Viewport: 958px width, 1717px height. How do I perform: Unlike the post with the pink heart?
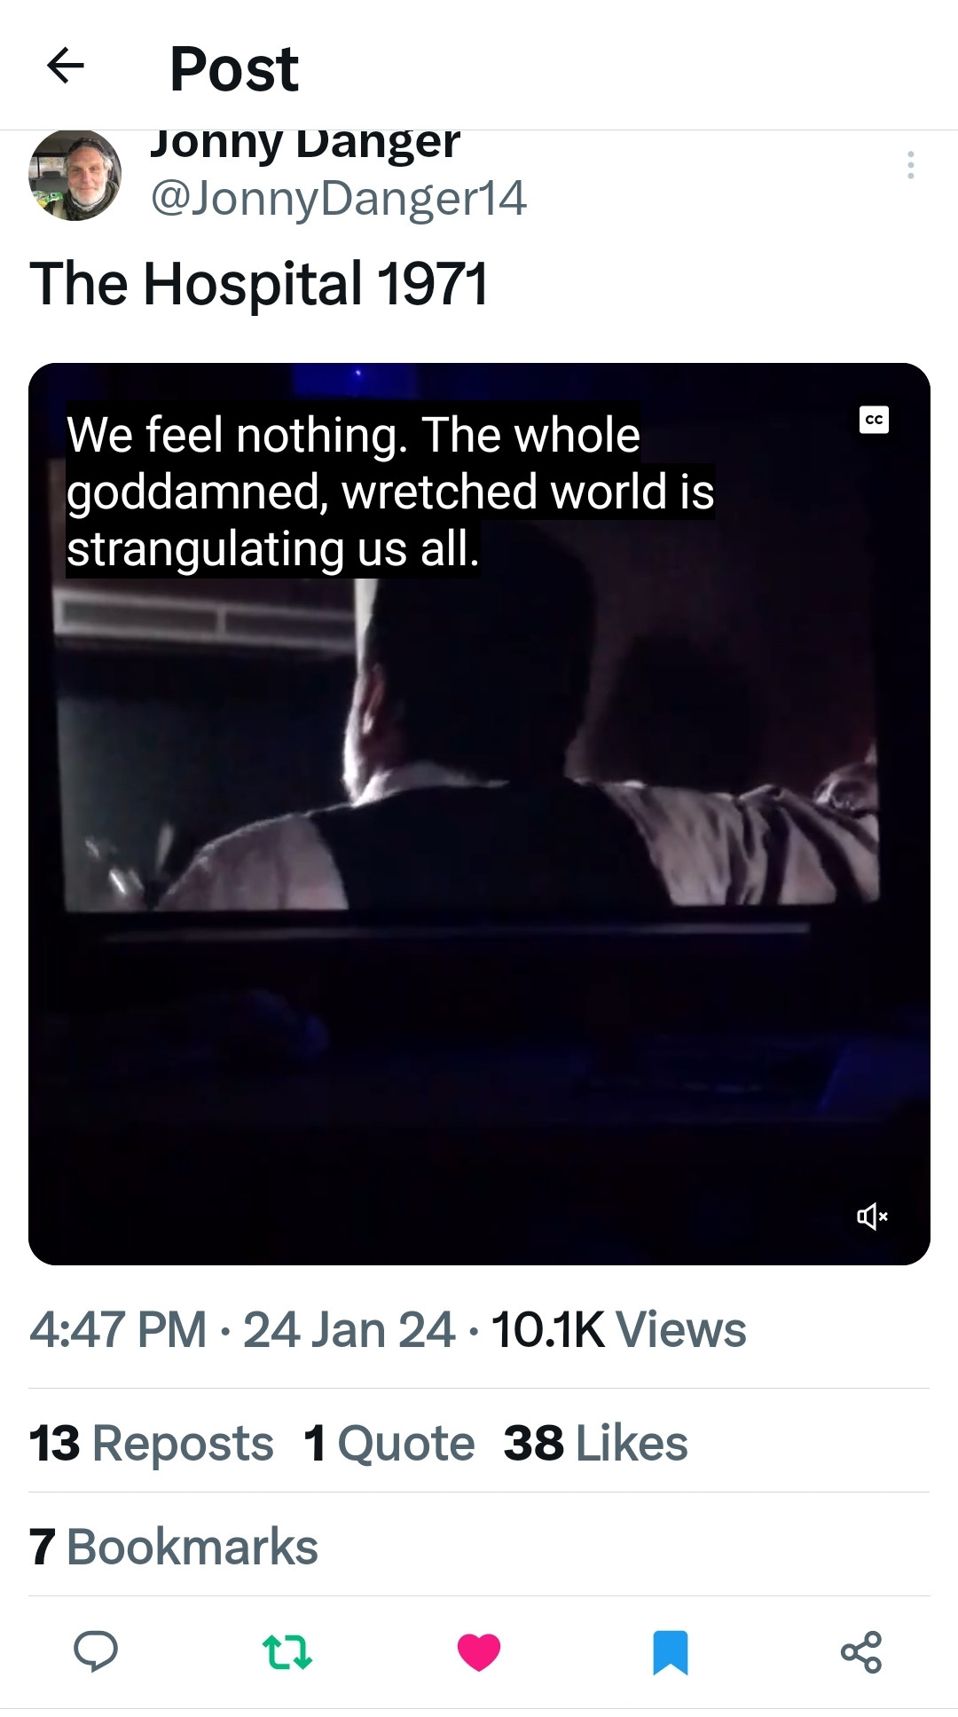(479, 1651)
